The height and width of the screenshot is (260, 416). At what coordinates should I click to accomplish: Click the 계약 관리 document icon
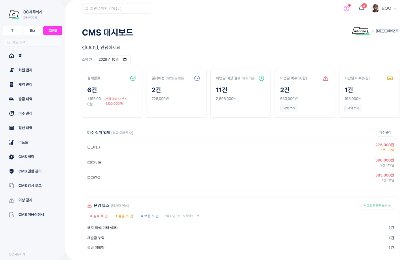coord(12,85)
